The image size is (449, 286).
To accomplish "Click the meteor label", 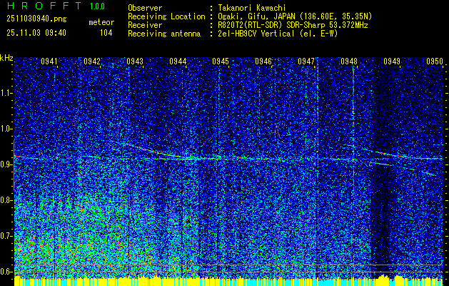I will click(101, 22).
